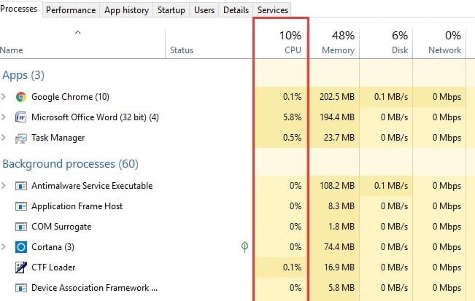
Task: Expand the Google Chrome process group
Action: (4, 97)
